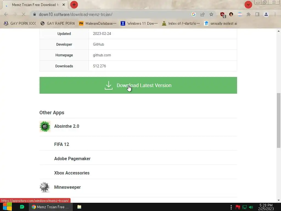The image size is (281, 211).
Task: Open the round avatar face extension icon
Action: [x=231, y=14]
